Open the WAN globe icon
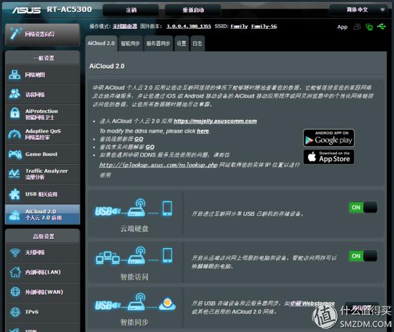Viewport: 394px width, 332px height. click(15, 291)
